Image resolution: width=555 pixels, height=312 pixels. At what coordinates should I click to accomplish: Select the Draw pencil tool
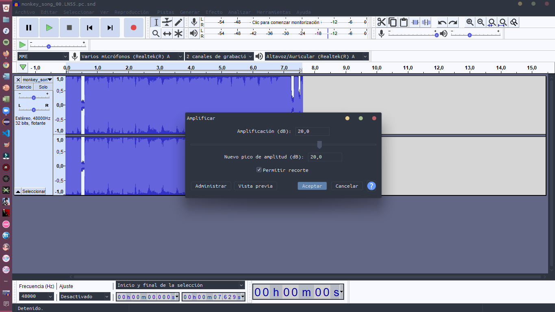(x=178, y=22)
